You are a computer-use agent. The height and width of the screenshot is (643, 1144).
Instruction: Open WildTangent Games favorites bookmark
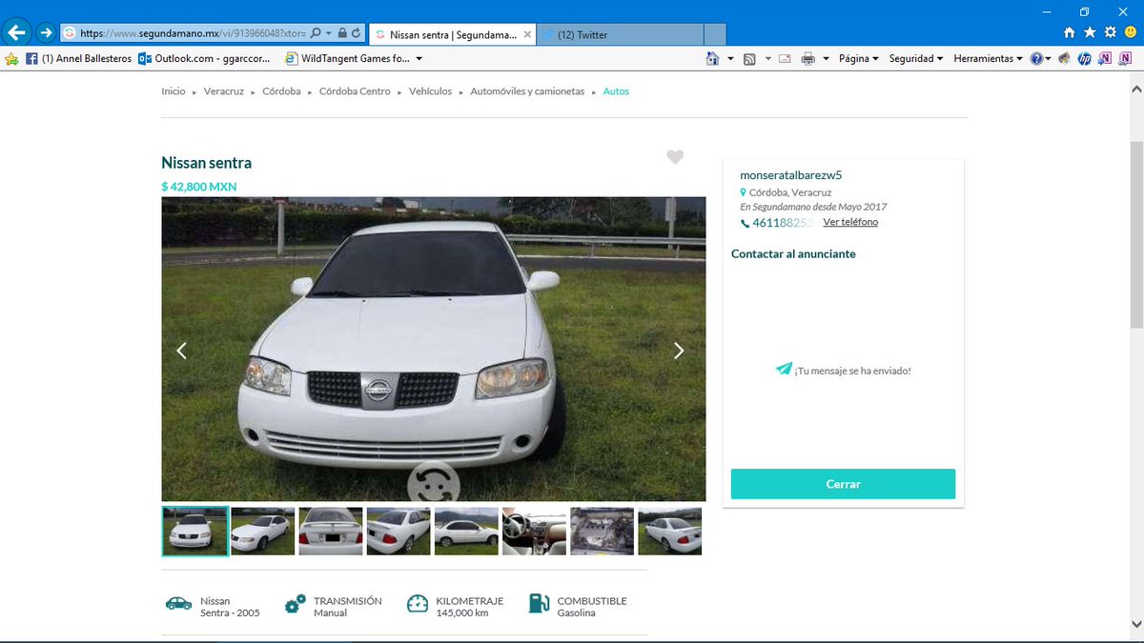pos(347,59)
